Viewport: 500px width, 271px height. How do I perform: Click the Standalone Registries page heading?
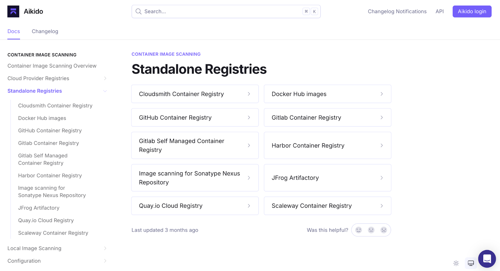(199, 69)
